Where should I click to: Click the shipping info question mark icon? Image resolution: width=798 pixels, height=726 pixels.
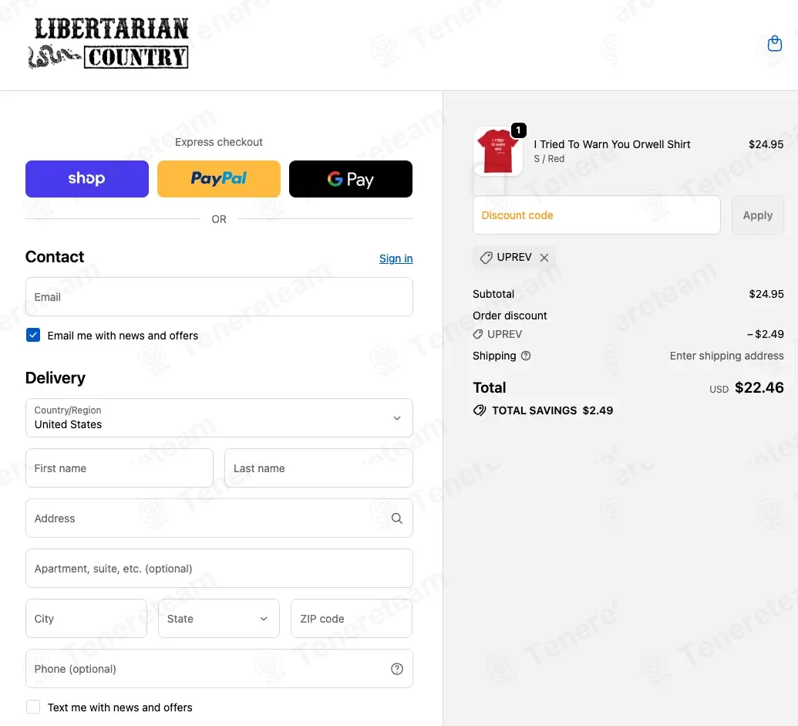click(x=526, y=356)
